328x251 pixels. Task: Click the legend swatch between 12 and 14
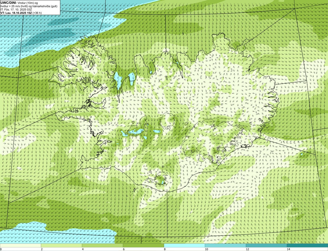coord(266,246)
